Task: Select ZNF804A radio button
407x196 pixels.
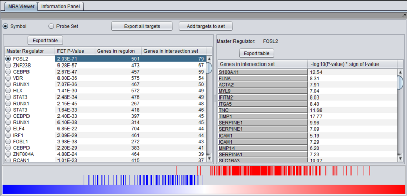Action: point(8,154)
